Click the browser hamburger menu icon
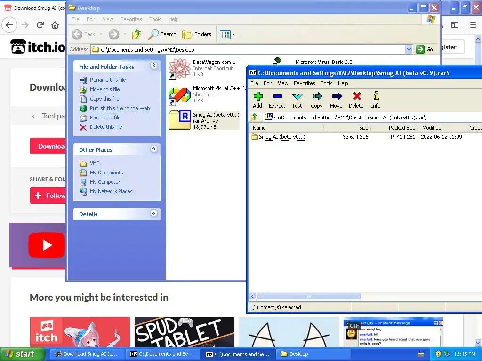The image size is (482, 361). tap(473, 25)
